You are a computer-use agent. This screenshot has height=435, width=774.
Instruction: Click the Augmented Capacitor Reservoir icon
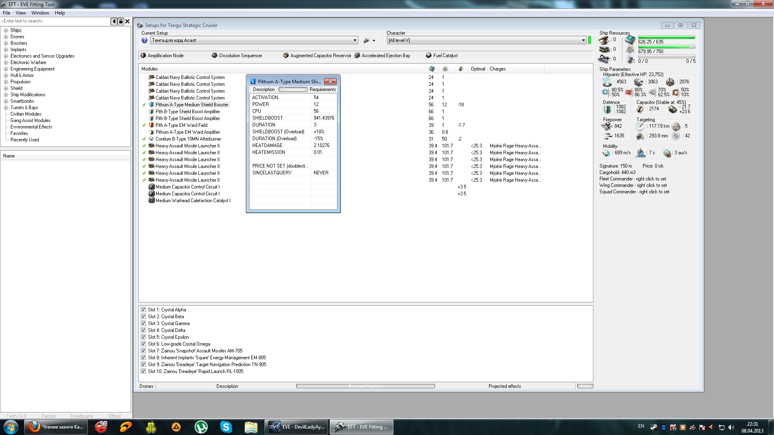[x=286, y=56]
